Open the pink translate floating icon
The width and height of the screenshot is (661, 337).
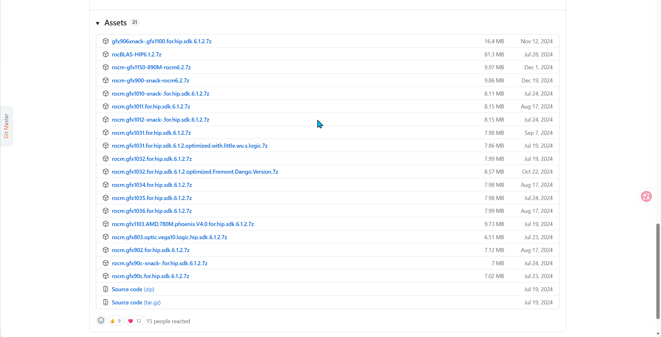(646, 197)
